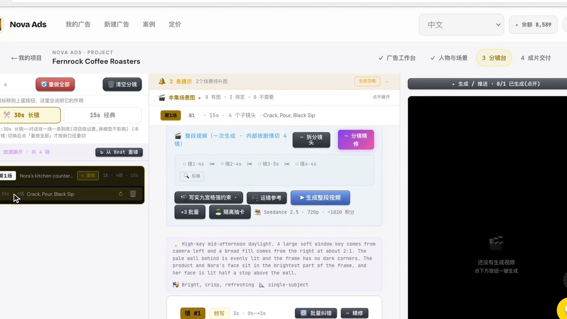This screenshot has width=567, height=319.
Task: Click the 从 Beat 重铺 button
Action: (x=119, y=152)
